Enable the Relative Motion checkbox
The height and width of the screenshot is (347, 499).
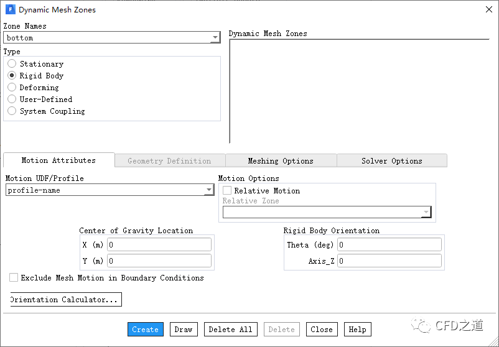pos(228,191)
